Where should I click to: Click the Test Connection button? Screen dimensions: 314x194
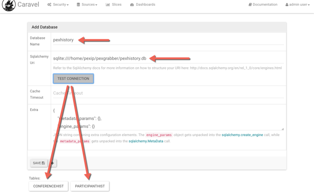pyautogui.click(x=73, y=79)
